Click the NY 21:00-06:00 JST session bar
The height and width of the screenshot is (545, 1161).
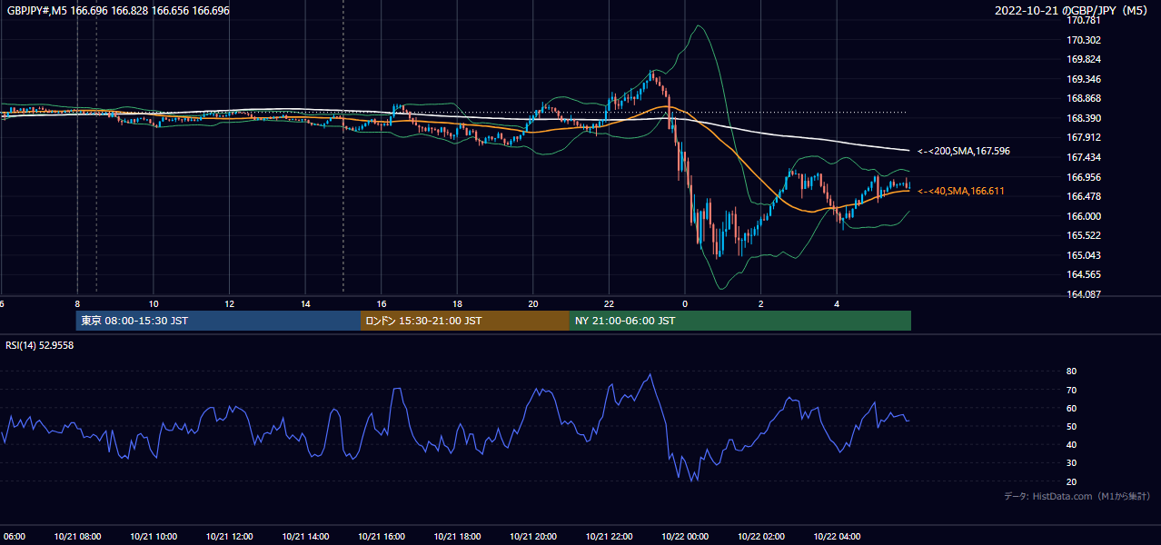click(x=740, y=321)
